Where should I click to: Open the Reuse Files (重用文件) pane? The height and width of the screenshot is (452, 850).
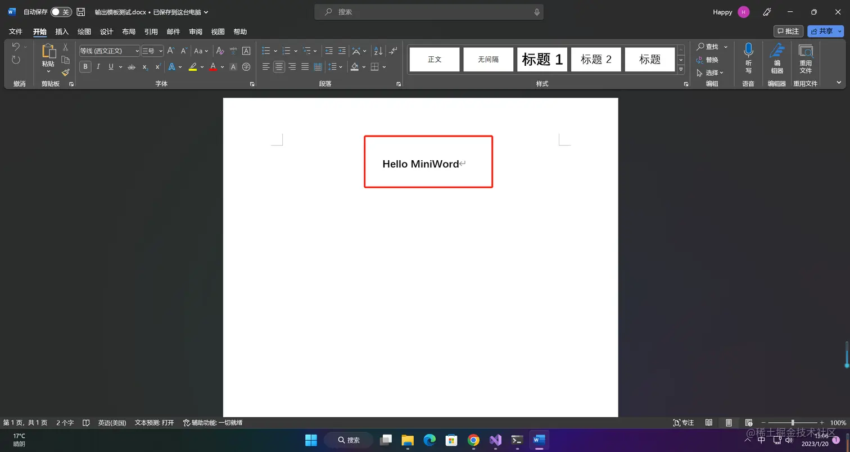coord(806,58)
